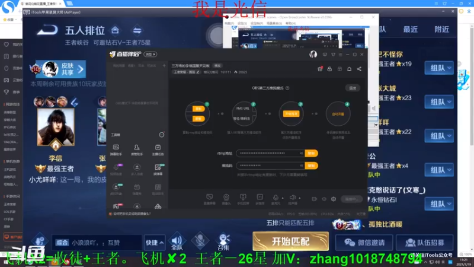This screenshot has width=474, height=267.
Task: Copy the stream key with 复制 button
Action: click(x=312, y=166)
